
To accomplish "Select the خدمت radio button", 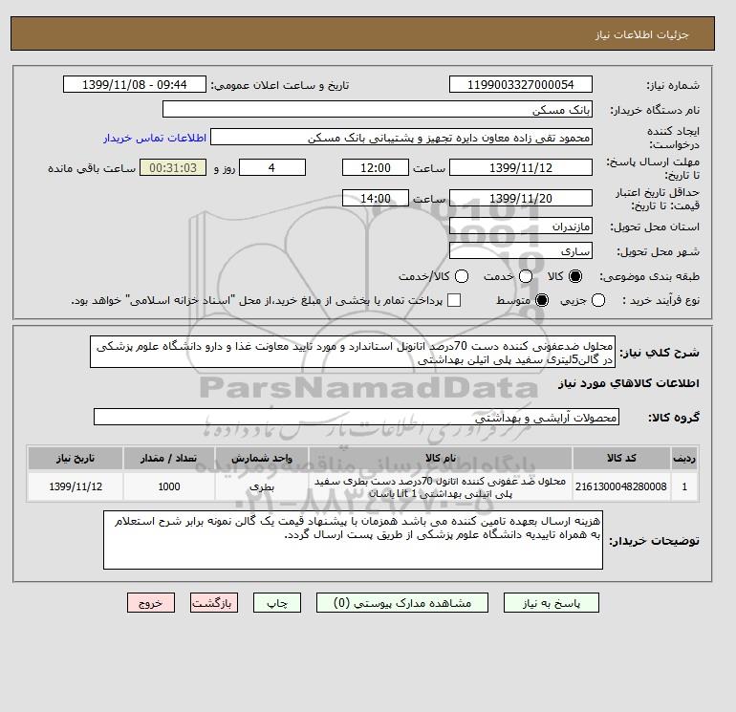I will (526, 276).
